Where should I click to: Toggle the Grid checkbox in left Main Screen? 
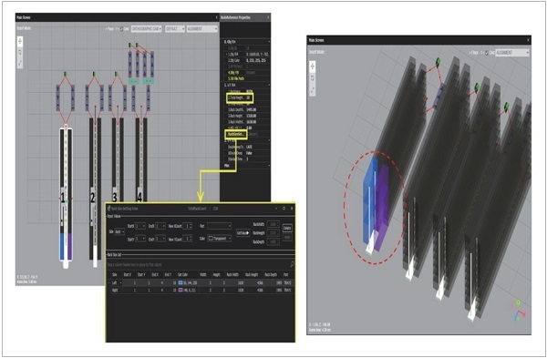121,29
